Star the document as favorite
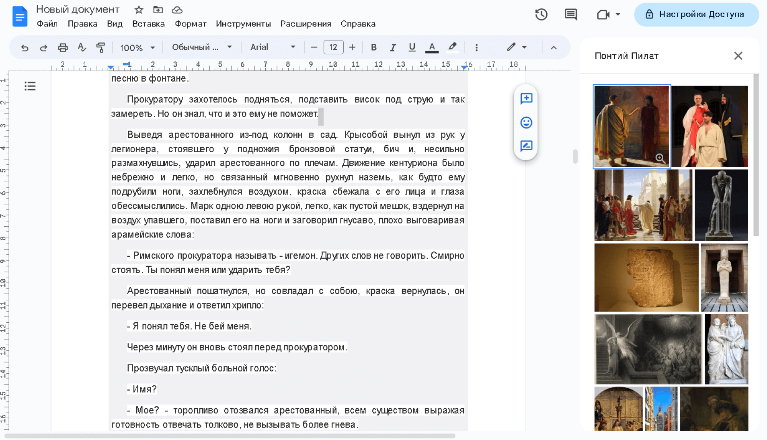The height and width of the screenshot is (440, 767). coord(139,10)
